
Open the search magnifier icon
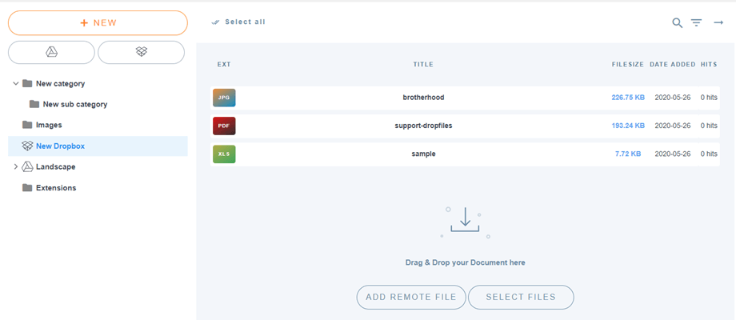tap(678, 23)
